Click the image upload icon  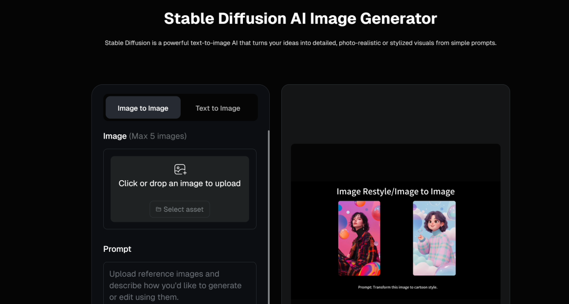point(180,170)
